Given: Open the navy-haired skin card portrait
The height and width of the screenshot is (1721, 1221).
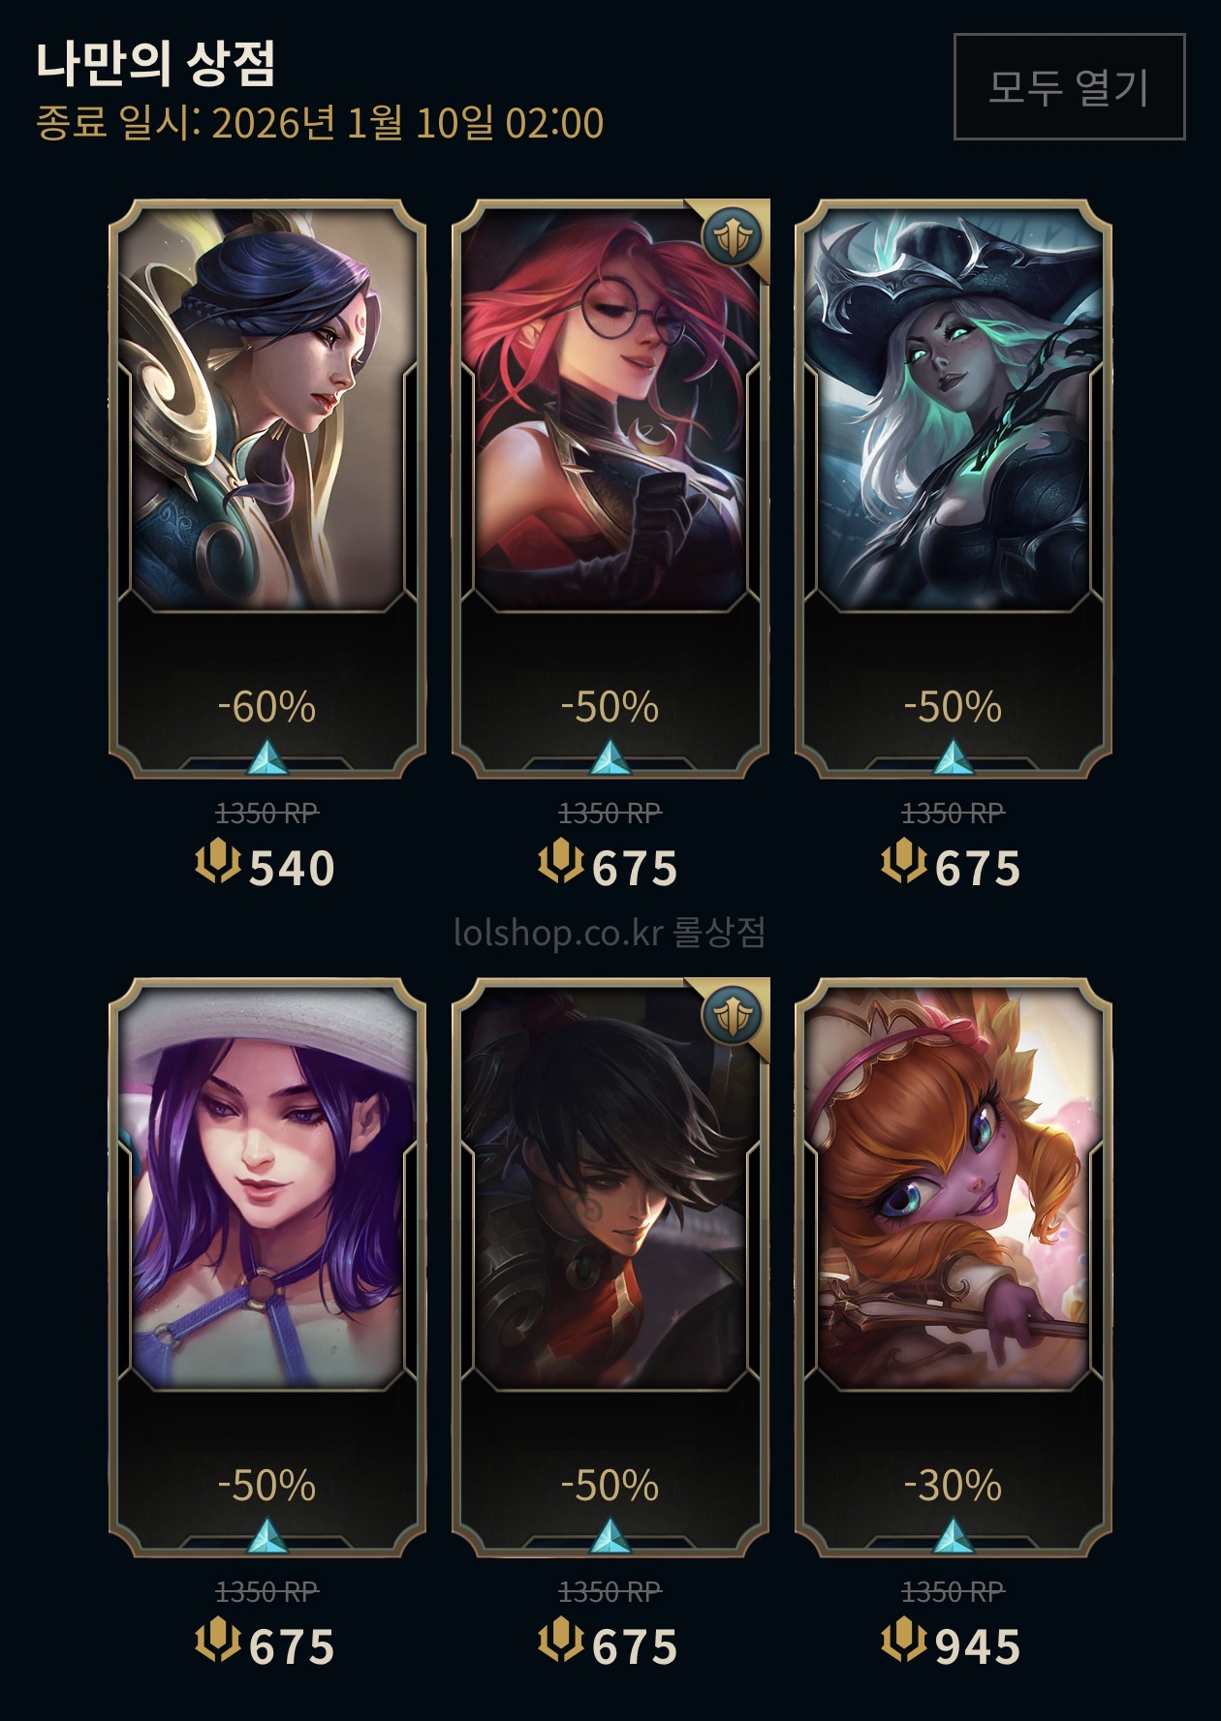Looking at the screenshot, I should [x=267, y=410].
